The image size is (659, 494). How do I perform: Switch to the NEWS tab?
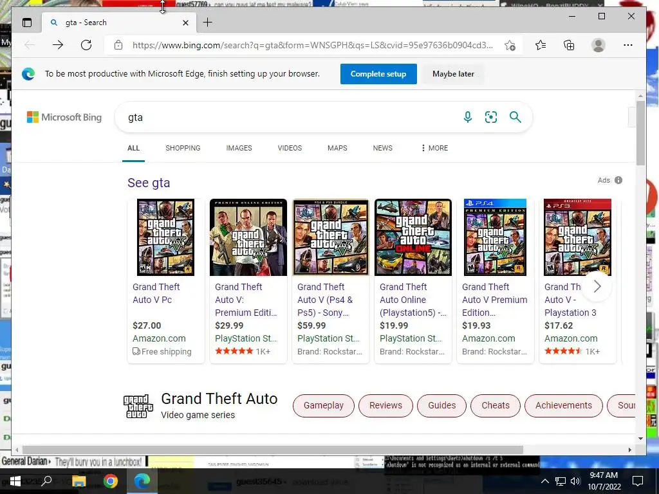click(x=382, y=149)
